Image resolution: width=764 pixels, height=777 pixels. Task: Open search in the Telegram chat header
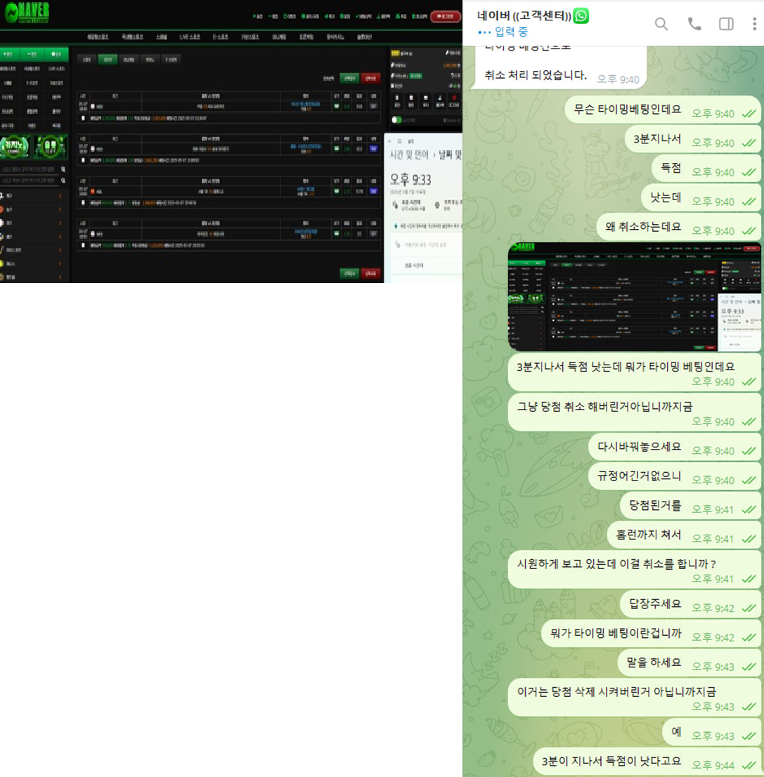tap(661, 24)
